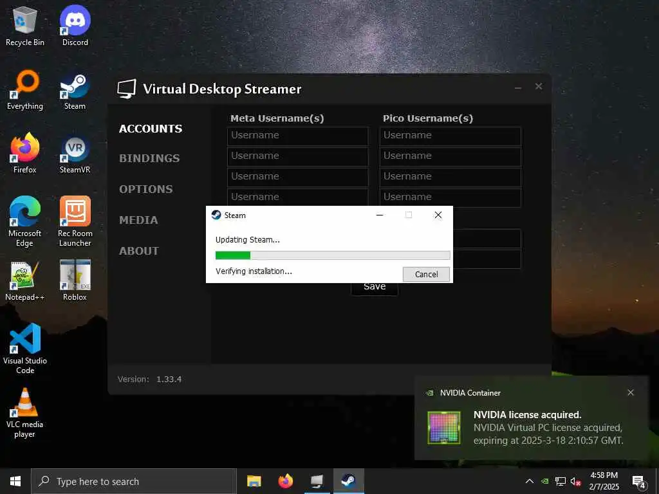The width and height of the screenshot is (659, 494).
Task: Minimize the Virtual Desktop Streamer window
Action: tap(518, 87)
